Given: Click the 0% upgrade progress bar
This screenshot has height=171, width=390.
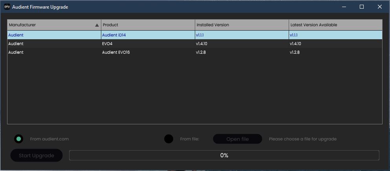Looking at the screenshot, I should point(224,155).
